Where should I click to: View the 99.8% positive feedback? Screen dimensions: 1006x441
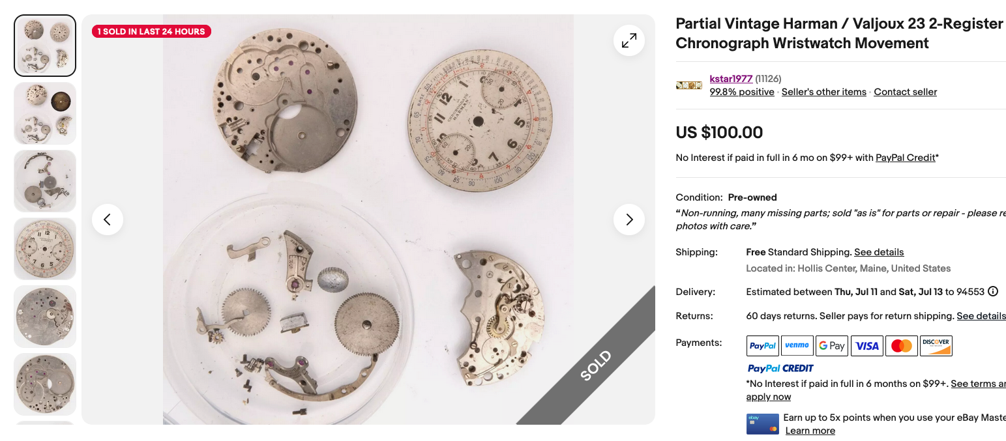point(742,92)
